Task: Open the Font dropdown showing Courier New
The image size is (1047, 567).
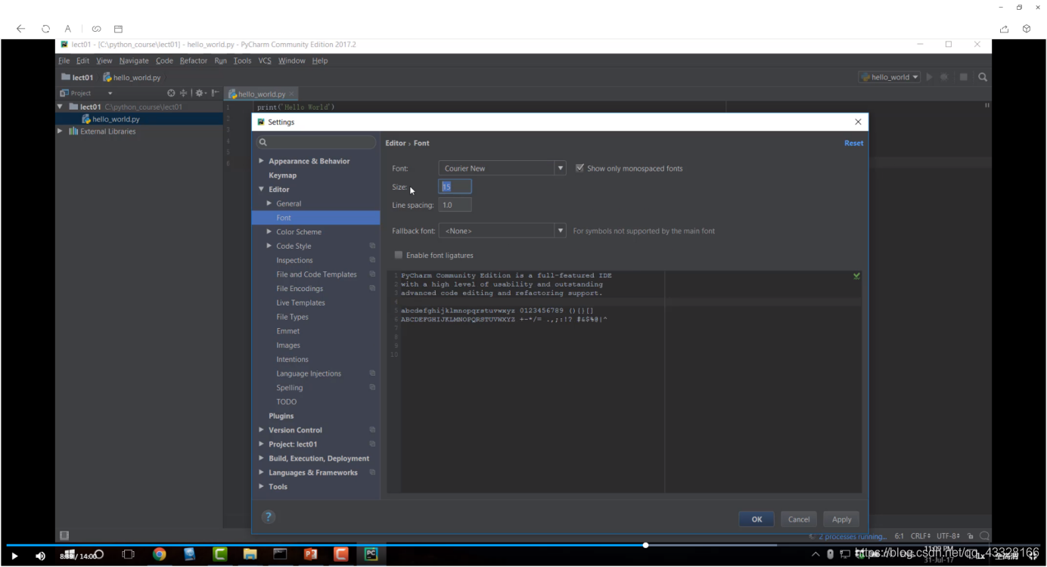Action: coord(502,168)
